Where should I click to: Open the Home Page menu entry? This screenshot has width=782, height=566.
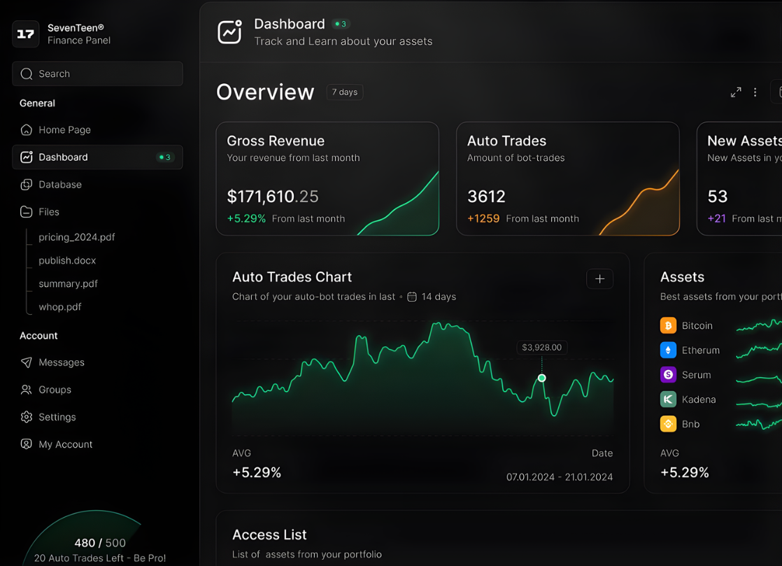pyautogui.click(x=66, y=129)
